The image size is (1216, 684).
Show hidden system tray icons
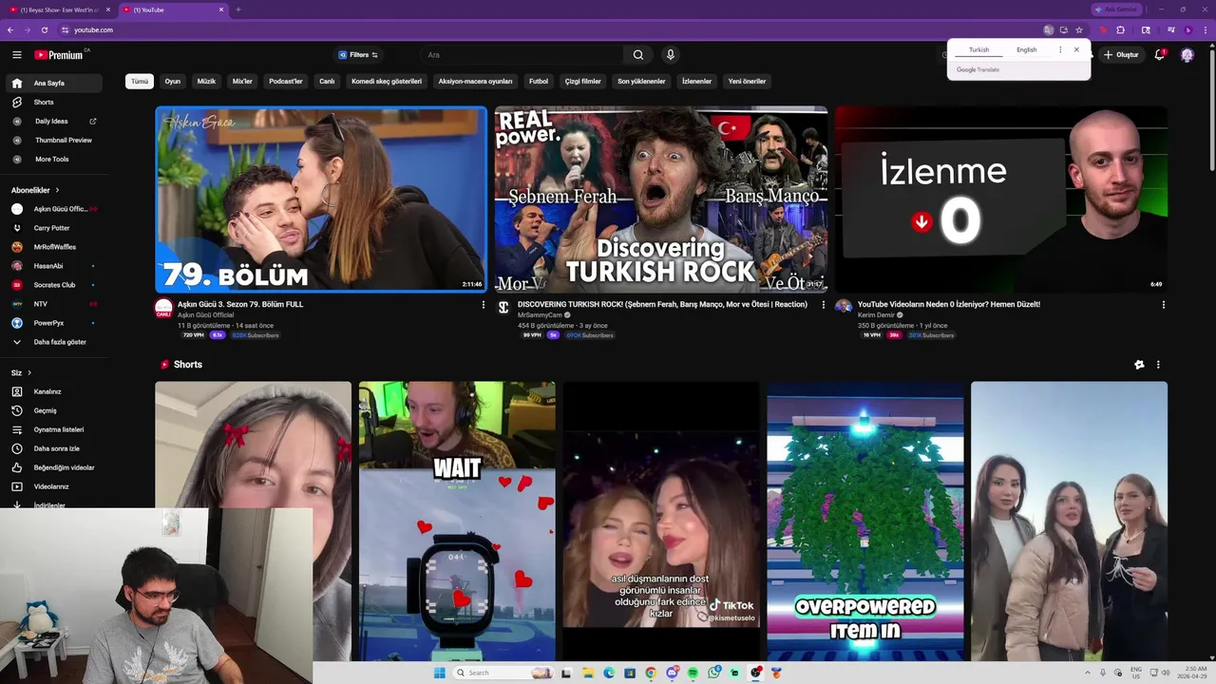click(x=1087, y=673)
